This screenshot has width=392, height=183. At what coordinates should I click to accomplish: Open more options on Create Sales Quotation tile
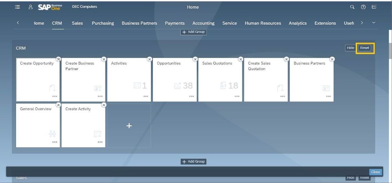click(x=283, y=96)
